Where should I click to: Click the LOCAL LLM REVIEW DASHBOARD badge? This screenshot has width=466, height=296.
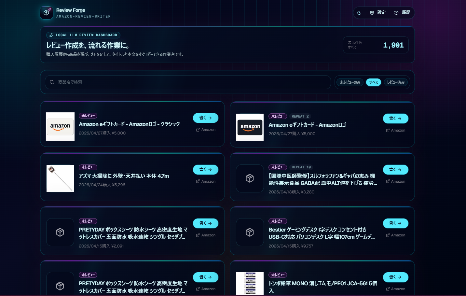tap(83, 35)
